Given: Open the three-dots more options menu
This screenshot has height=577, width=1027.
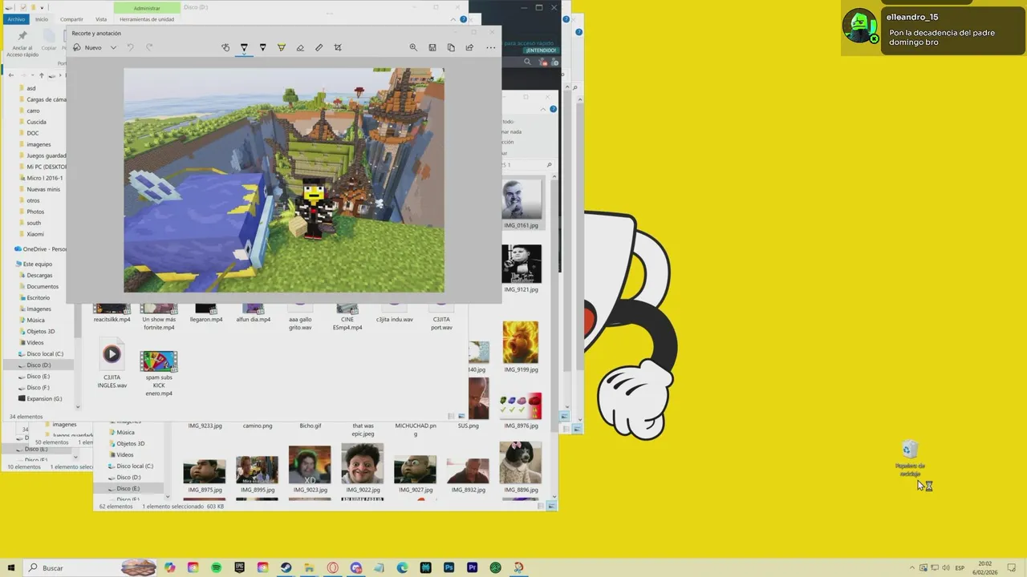Looking at the screenshot, I should pyautogui.click(x=491, y=47).
